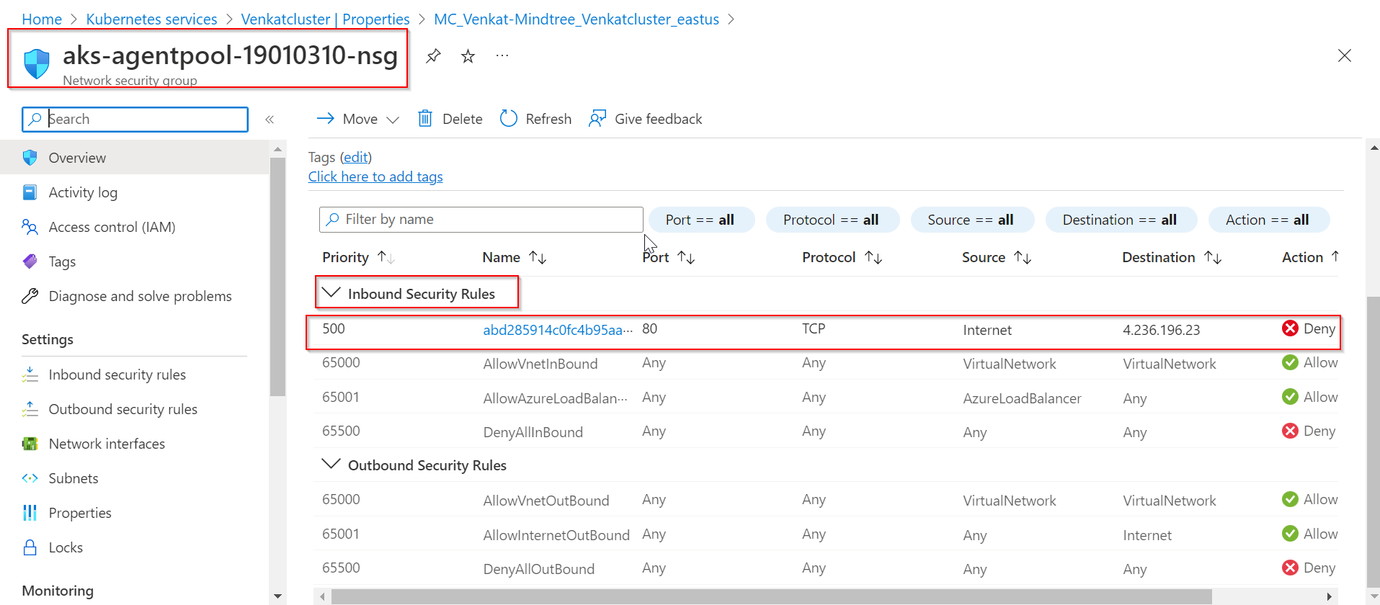The image size is (1380, 605).
Task: Focus the Filter by name field
Action: coord(481,220)
